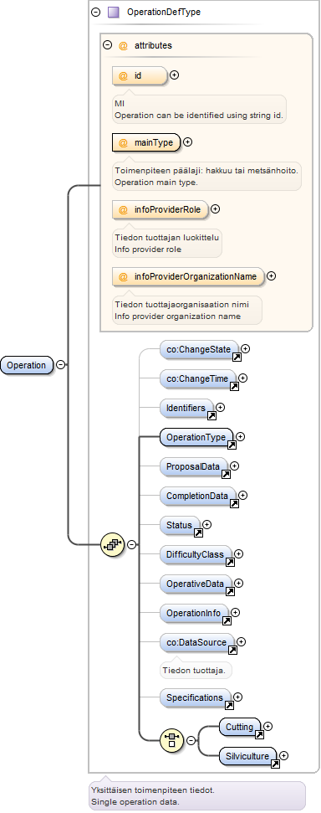
Task: Select the co:DataSource element
Action: 196,642
